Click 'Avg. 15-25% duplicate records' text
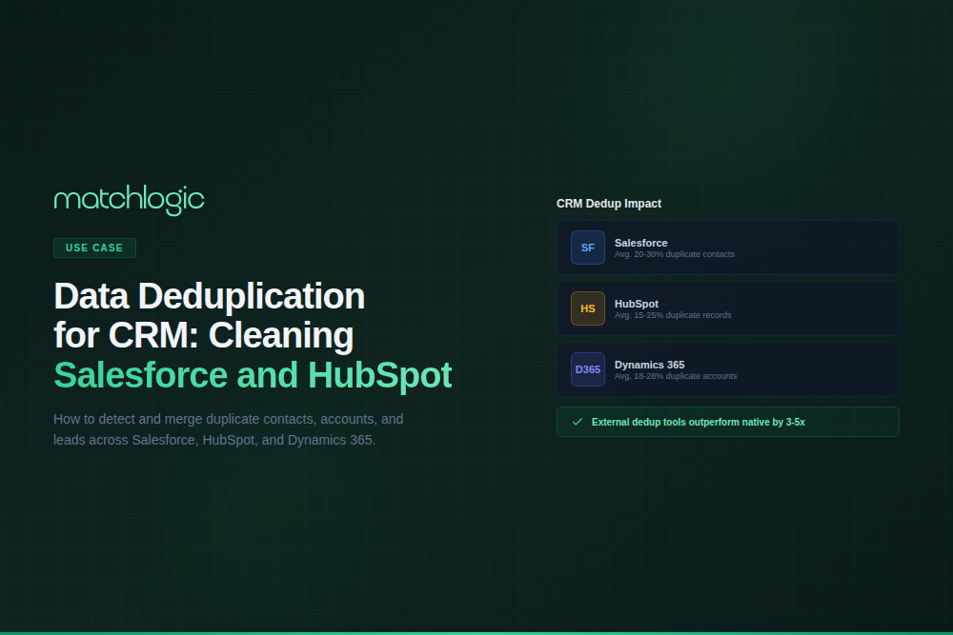Screen dimensions: 953x635 (x=672, y=315)
